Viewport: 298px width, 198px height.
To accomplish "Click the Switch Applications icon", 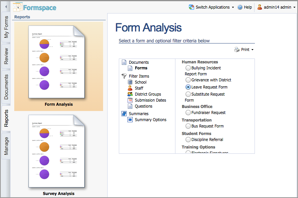I will pyautogui.click(x=192, y=7).
